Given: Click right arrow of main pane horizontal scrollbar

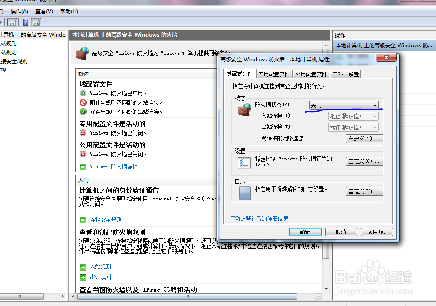Looking at the screenshot, I should 318,297.
